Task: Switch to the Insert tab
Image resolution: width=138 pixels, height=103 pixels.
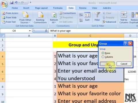Action: click(26, 8)
